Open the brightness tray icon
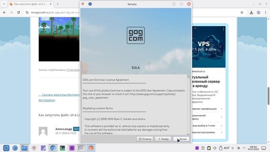Viewport: 270px width, 152px height. (x=238, y=148)
